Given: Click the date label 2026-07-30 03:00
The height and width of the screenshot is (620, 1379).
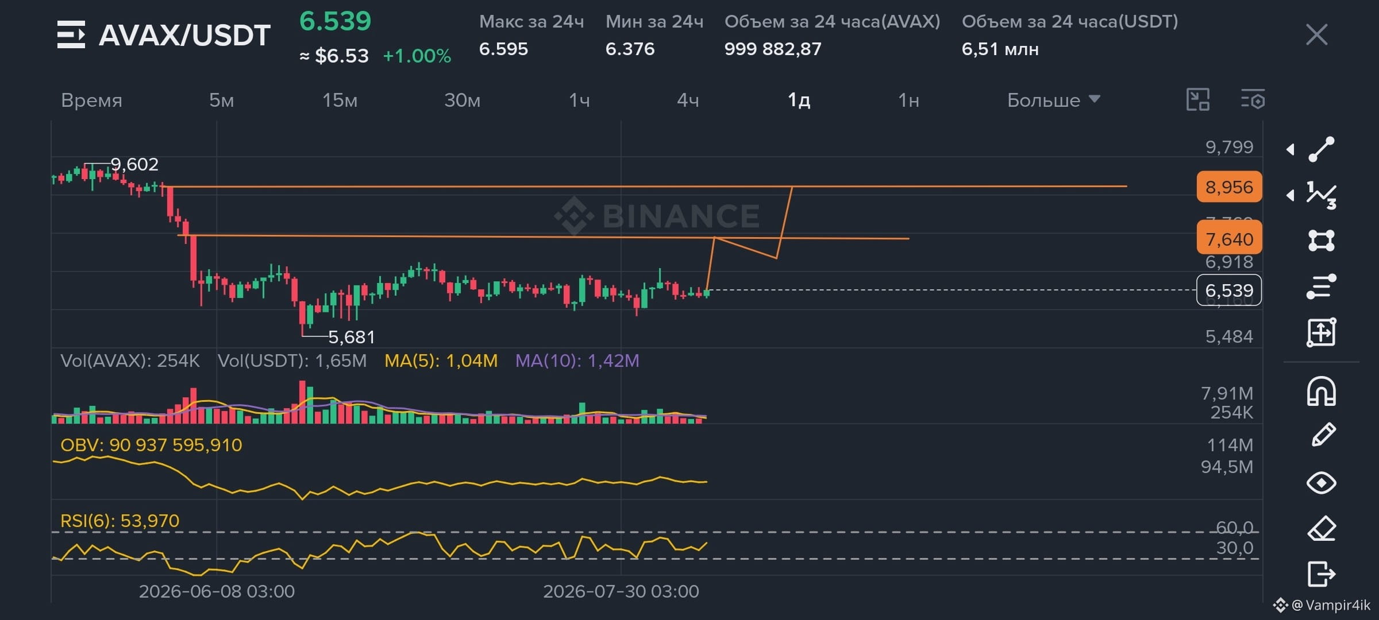Looking at the screenshot, I should click(621, 591).
